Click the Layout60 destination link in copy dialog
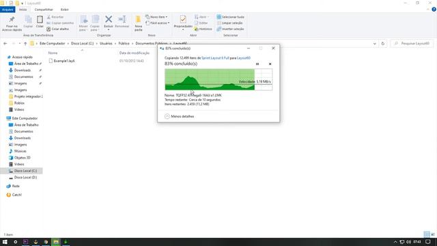Viewport: 437px width, 246px height. pos(244,58)
